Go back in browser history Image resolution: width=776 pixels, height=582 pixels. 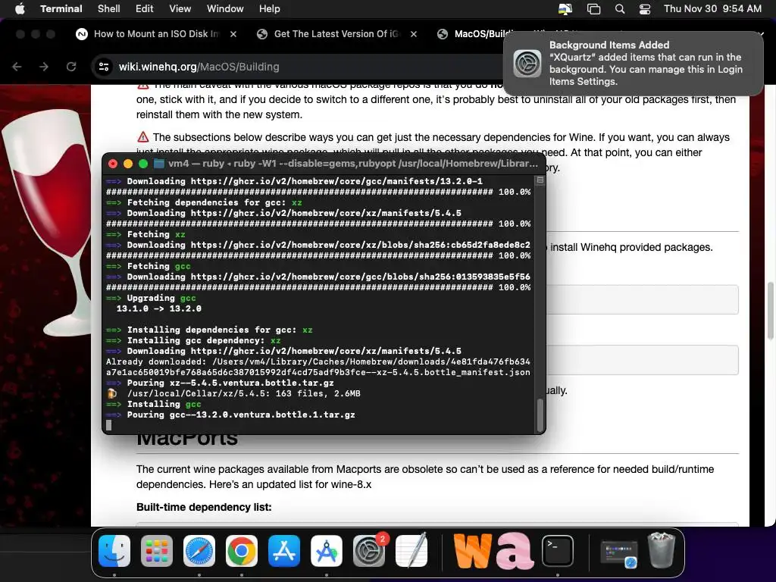tap(17, 67)
